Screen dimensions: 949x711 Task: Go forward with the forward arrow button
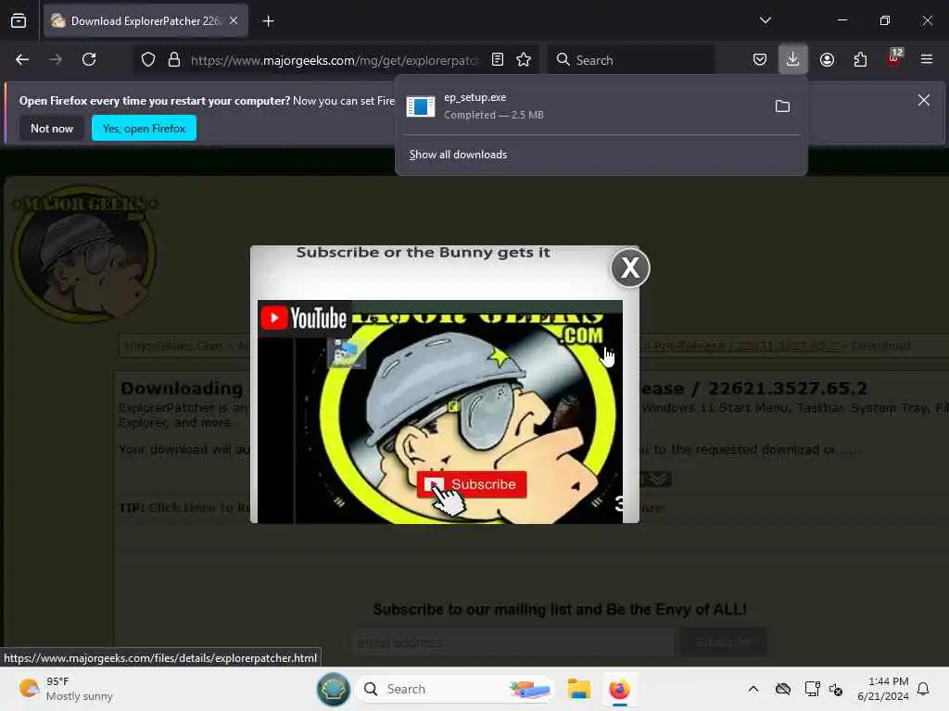pyautogui.click(x=56, y=59)
